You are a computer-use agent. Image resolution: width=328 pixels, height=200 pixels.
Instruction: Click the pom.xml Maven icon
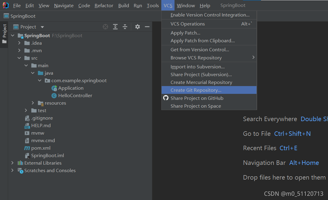(x=27, y=148)
